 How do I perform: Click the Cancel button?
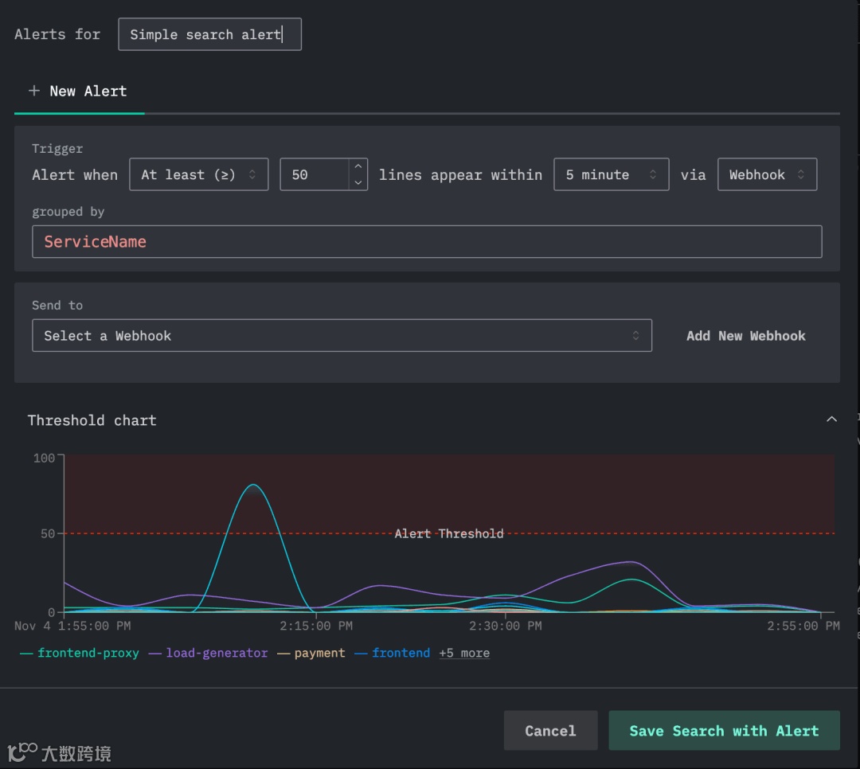point(550,731)
